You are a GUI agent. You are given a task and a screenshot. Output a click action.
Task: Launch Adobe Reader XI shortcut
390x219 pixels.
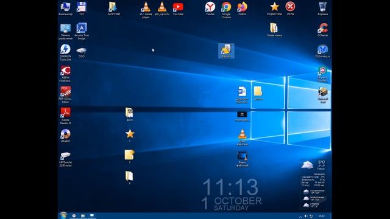click(65, 116)
